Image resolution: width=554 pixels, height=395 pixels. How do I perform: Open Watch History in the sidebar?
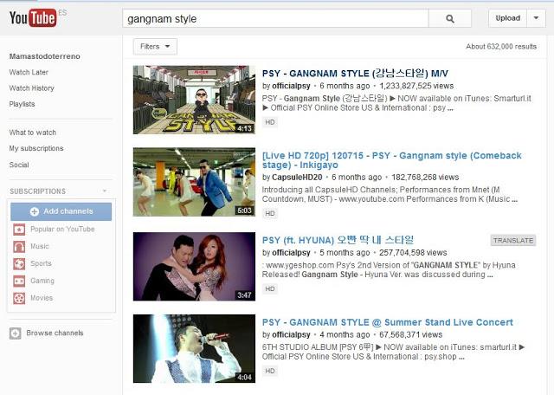click(31, 88)
